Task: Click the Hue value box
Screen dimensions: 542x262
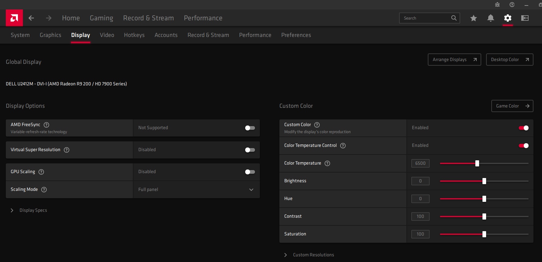Action: pos(420,199)
